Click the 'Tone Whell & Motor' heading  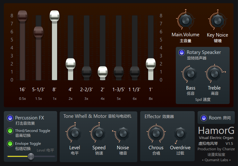pyautogui.click(x=85, y=116)
